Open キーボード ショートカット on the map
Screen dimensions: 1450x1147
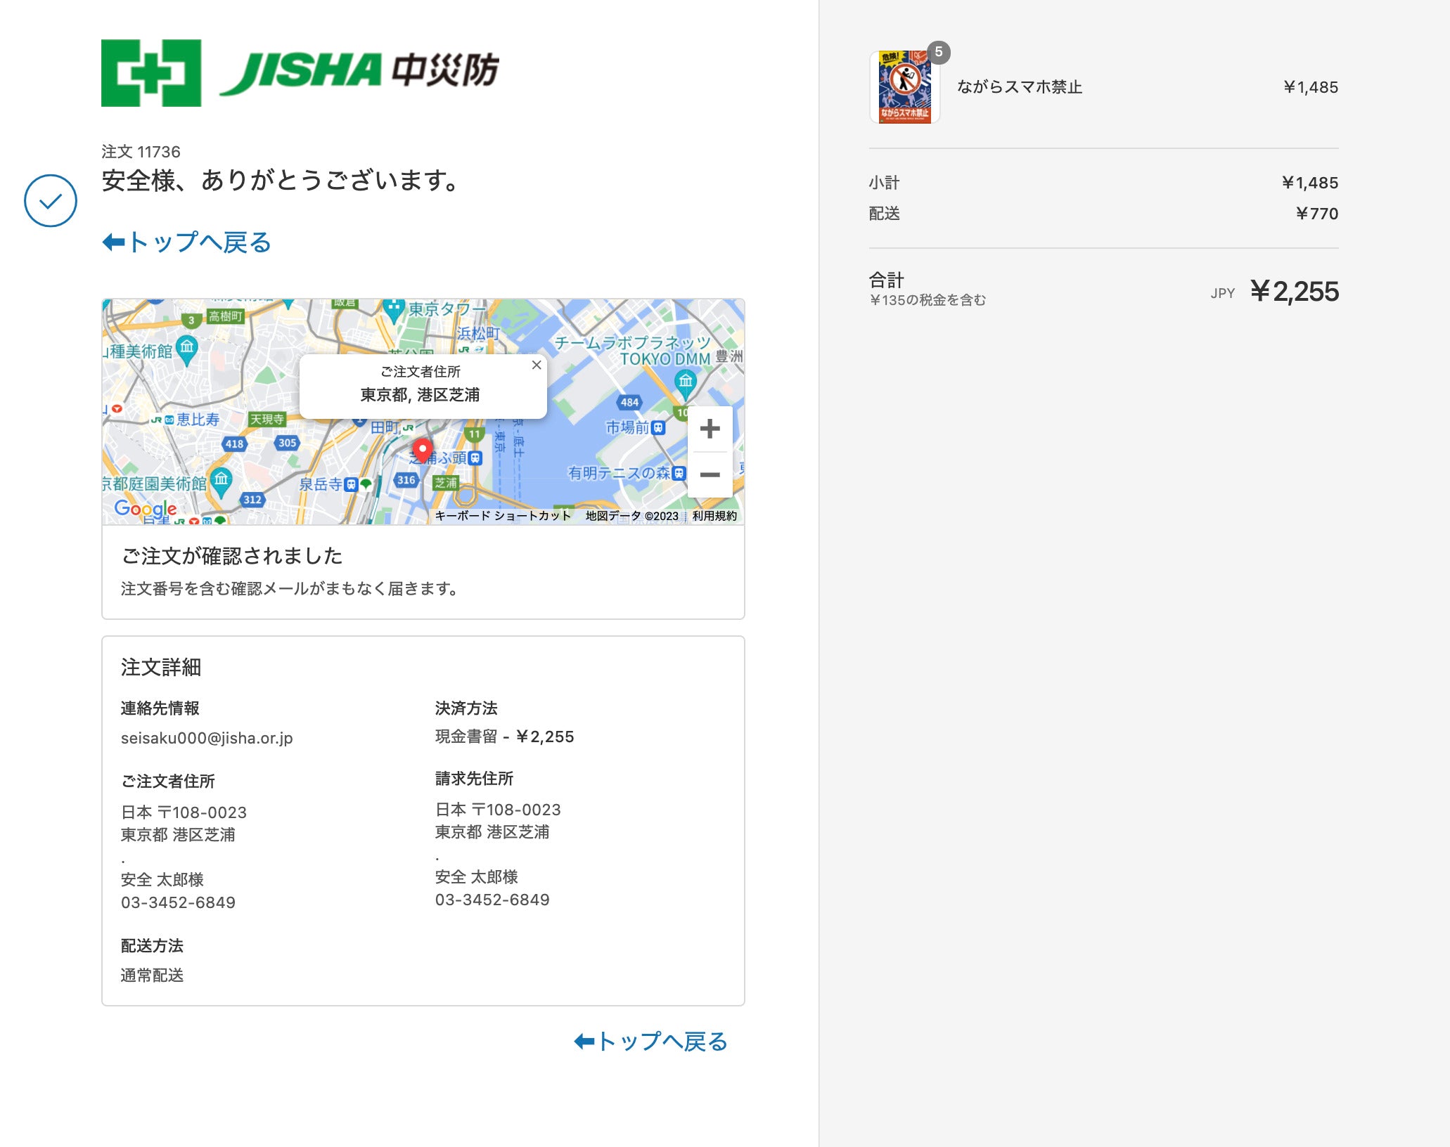(x=503, y=516)
